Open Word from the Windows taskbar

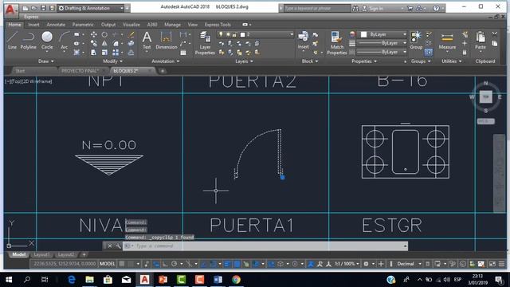coord(218,280)
